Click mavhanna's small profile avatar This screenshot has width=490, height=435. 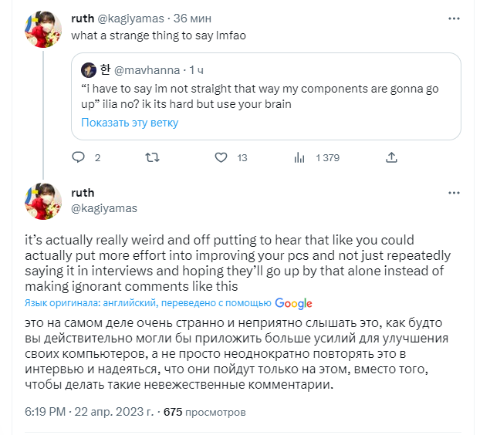89,70
